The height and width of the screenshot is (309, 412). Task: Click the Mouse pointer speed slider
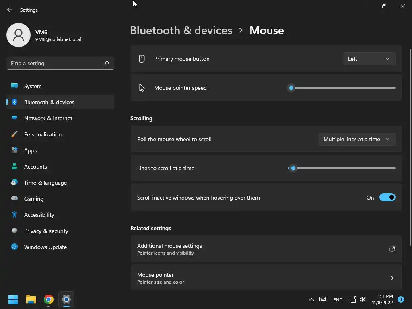pyautogui.click(x=342, y=88)
